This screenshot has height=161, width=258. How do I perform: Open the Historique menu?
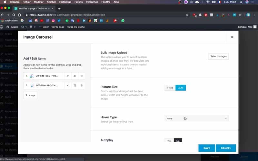[x=65, y=2]
